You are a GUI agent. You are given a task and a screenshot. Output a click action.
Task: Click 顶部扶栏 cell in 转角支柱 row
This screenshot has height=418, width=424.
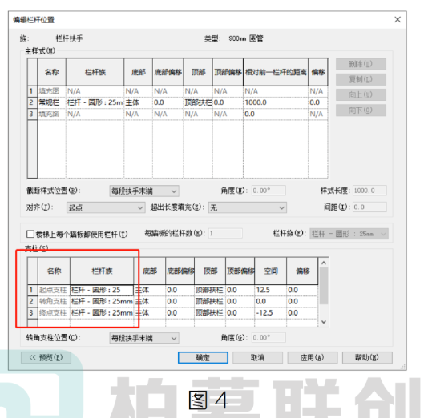[x=210, y=302]
